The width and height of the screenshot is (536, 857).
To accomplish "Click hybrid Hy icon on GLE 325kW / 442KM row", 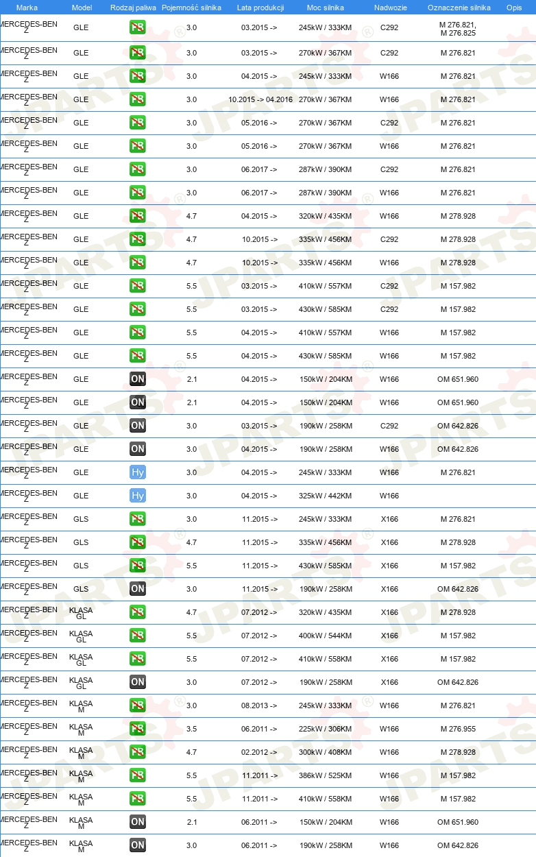I will [x=138, y=496].
